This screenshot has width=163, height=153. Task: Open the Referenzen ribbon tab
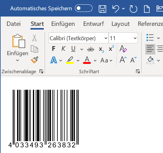(x=150, y=24)
